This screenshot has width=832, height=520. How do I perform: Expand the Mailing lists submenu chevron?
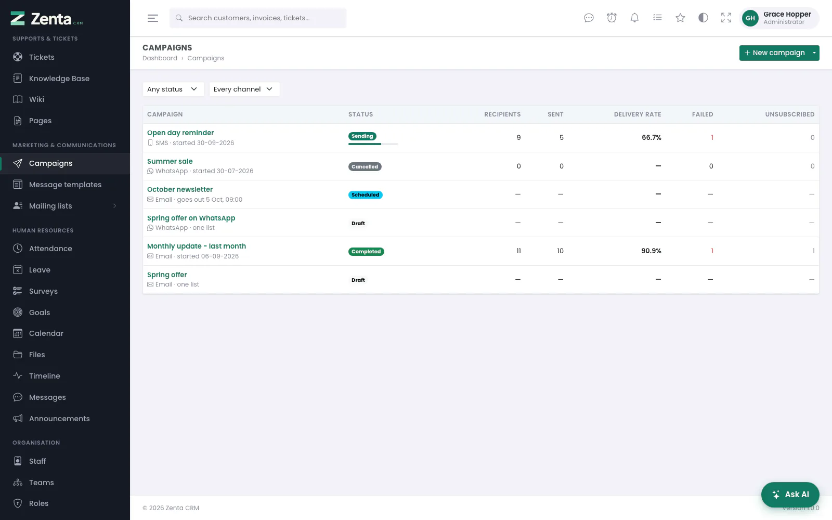click(114, 206)
